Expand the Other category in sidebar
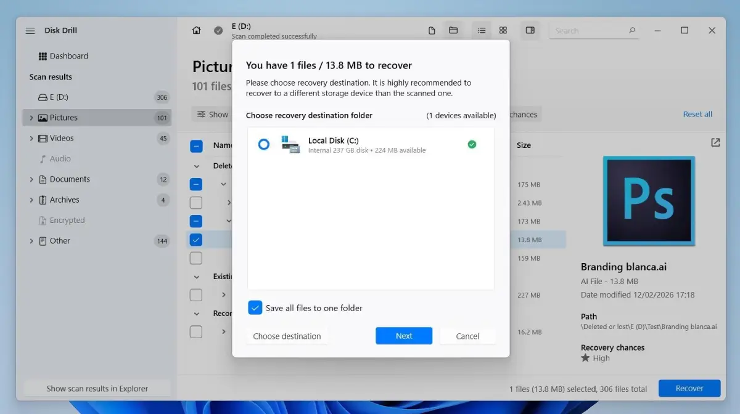The height and width of the screenshot is (414, 740). [31, 241]
